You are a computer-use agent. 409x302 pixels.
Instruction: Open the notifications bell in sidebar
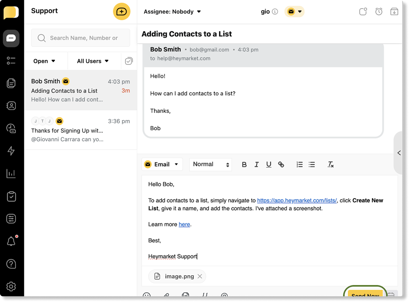click(x=11, y=241)
